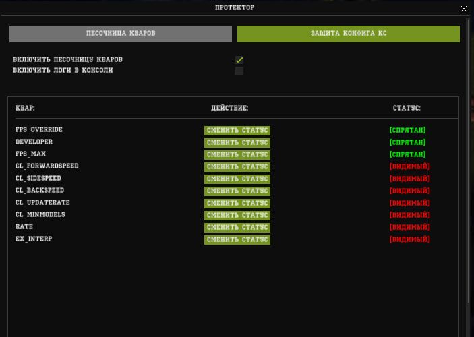The height and width of the screenshot is (337, 474).
Task: Disable the Включить песочницу кваров checkbox
Action: click(239, 60)
